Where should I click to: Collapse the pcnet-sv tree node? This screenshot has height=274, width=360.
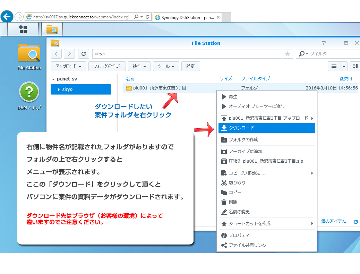click(x=53, y=79)
